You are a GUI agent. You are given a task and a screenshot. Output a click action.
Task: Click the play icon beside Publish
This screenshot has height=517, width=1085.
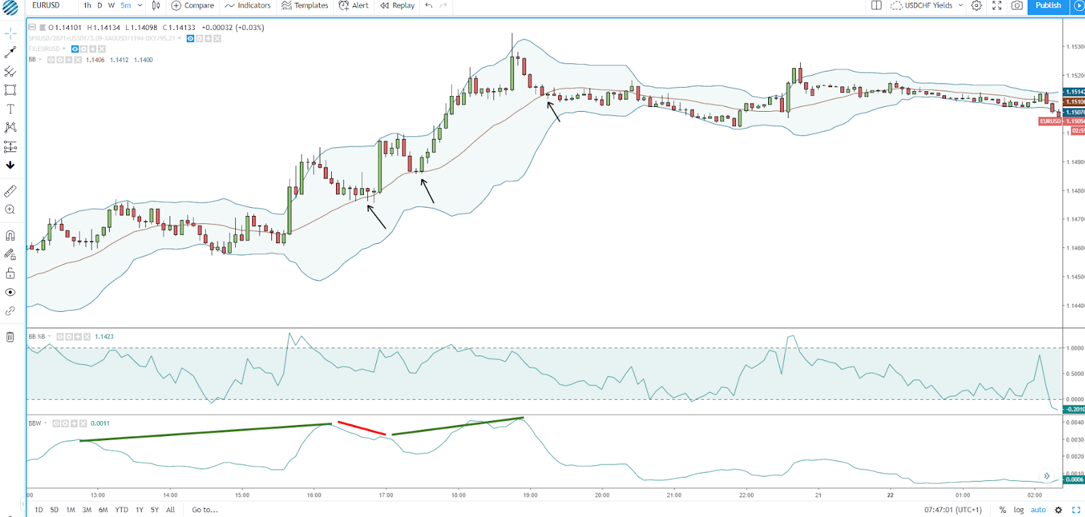click(1078, 5)
